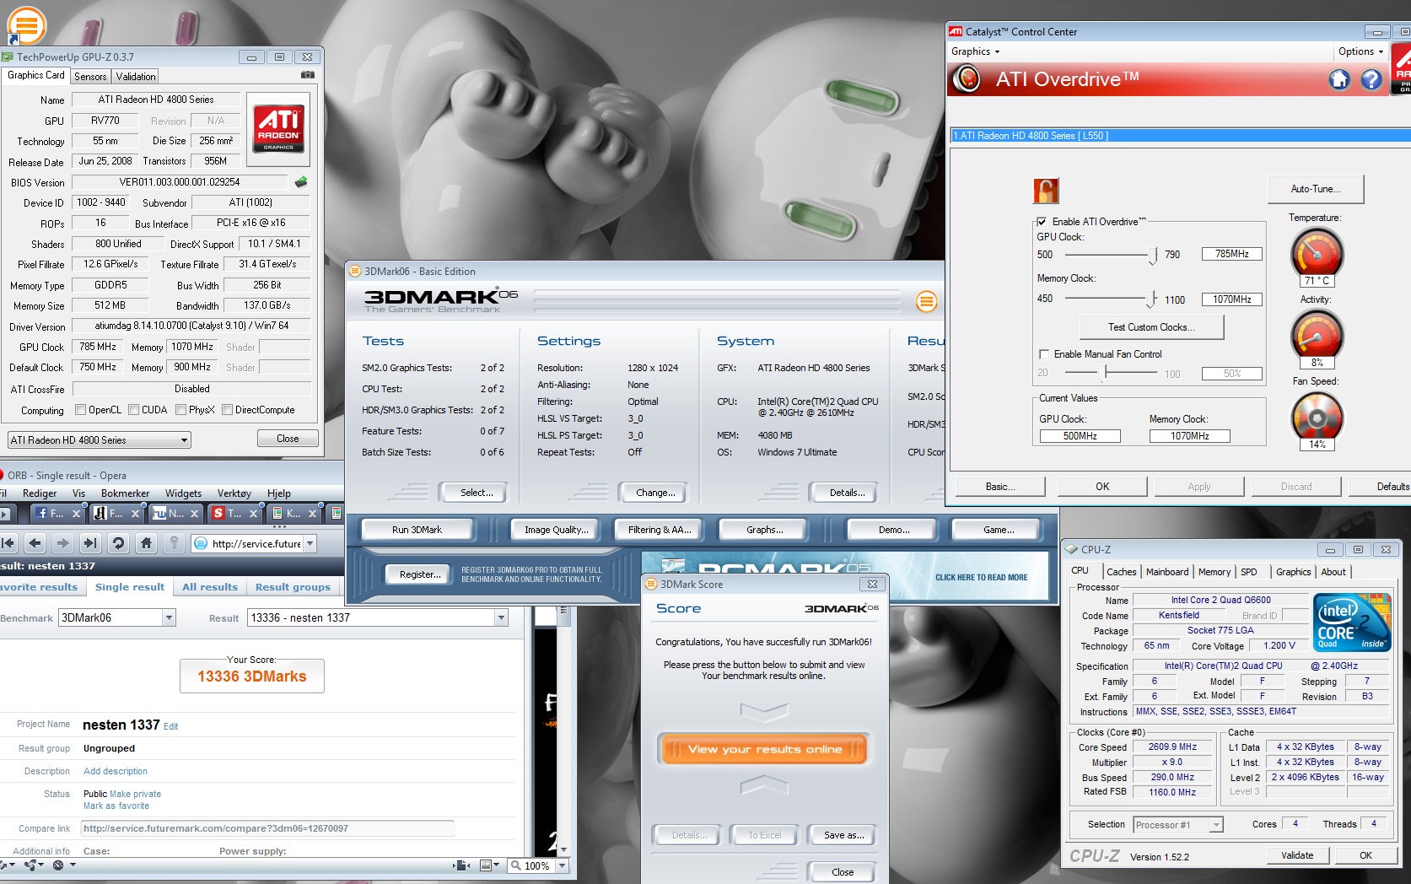Click the home icon in Catalyst Control Center
Image resolution: width=1411 pixels, height=884 pixels.
[x=1339, y=79]
